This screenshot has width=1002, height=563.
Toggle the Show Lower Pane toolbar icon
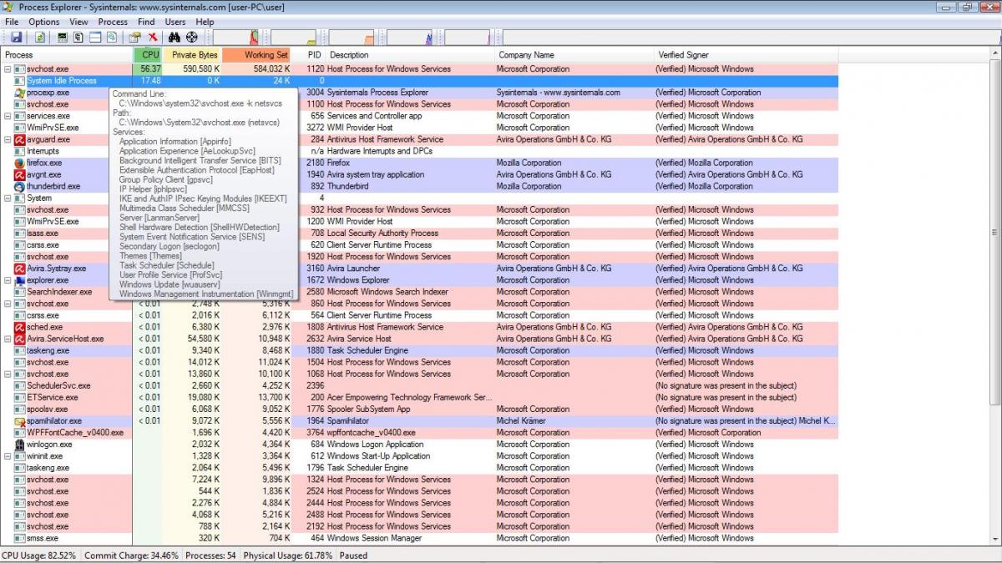[x=94, y=38]
